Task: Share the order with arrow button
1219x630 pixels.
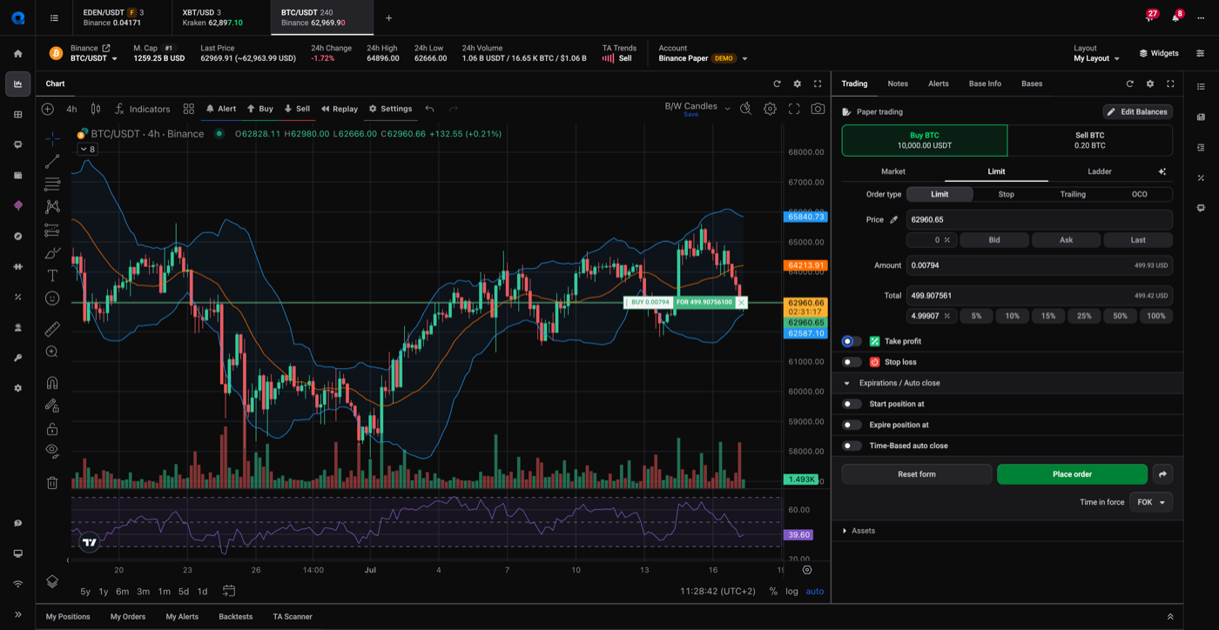Action: [1162, 474]
